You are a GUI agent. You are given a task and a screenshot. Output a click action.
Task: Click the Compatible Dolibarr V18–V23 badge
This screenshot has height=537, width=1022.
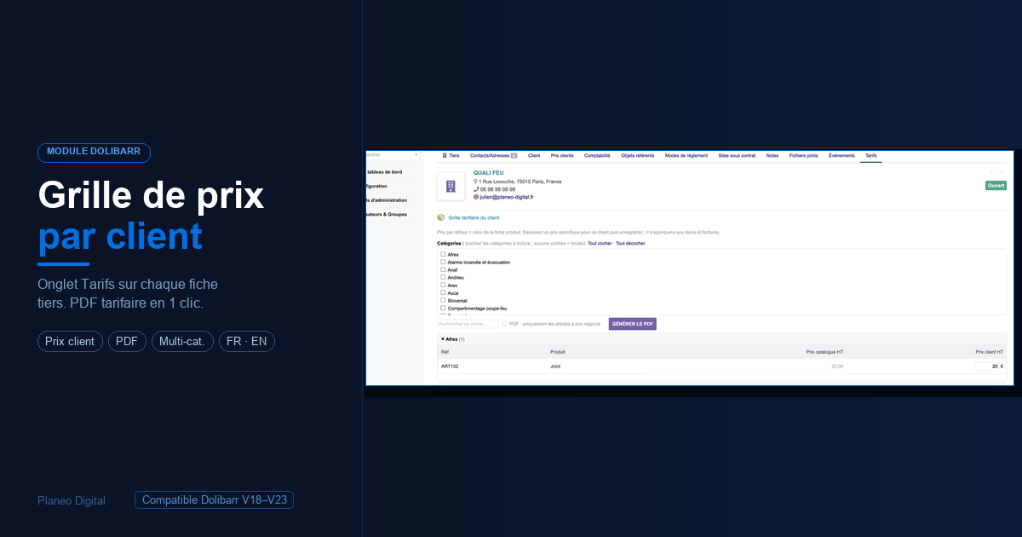tap(214, 500)
